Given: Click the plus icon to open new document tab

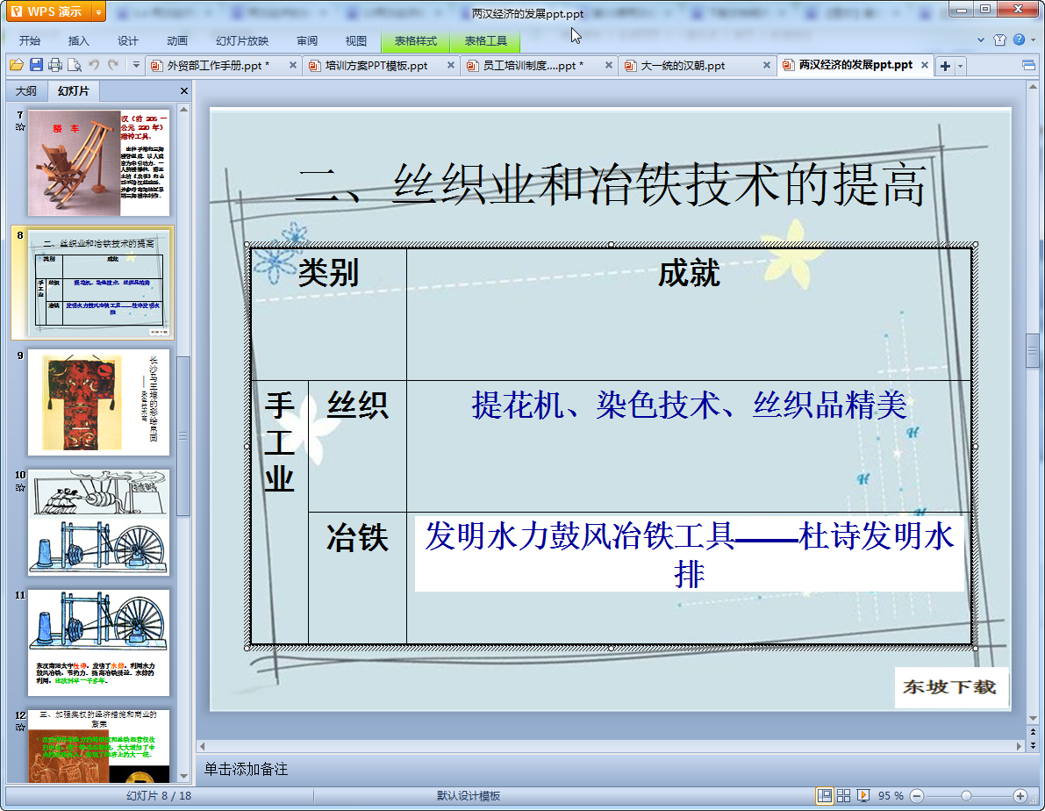Looking at the screenshot, I should 945,66.
